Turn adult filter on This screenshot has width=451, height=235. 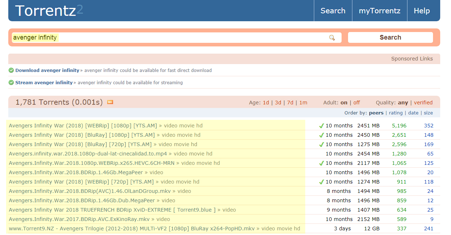tap(344, 103)
